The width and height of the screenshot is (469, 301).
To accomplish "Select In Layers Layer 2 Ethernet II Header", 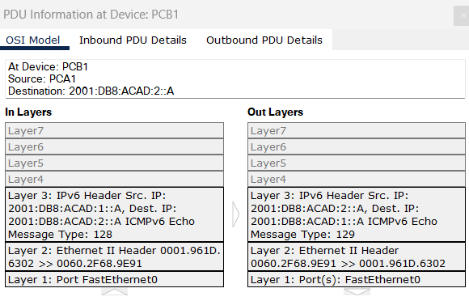I will pos(114,256).
